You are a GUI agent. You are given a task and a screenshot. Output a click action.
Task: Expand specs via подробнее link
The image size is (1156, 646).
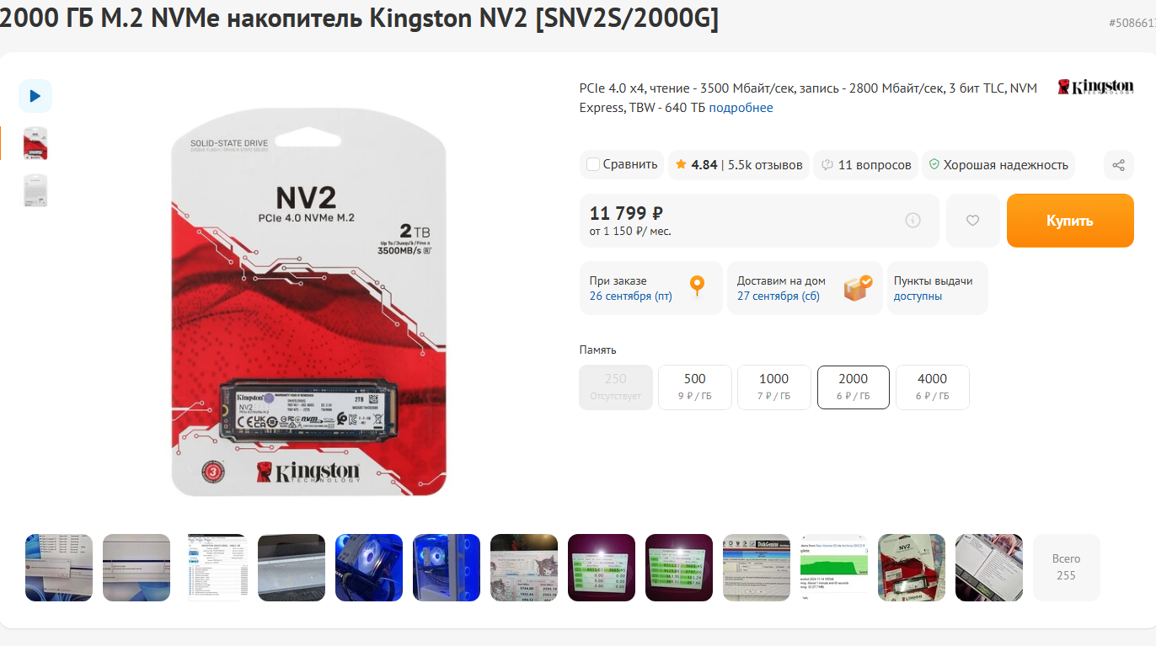741,108
